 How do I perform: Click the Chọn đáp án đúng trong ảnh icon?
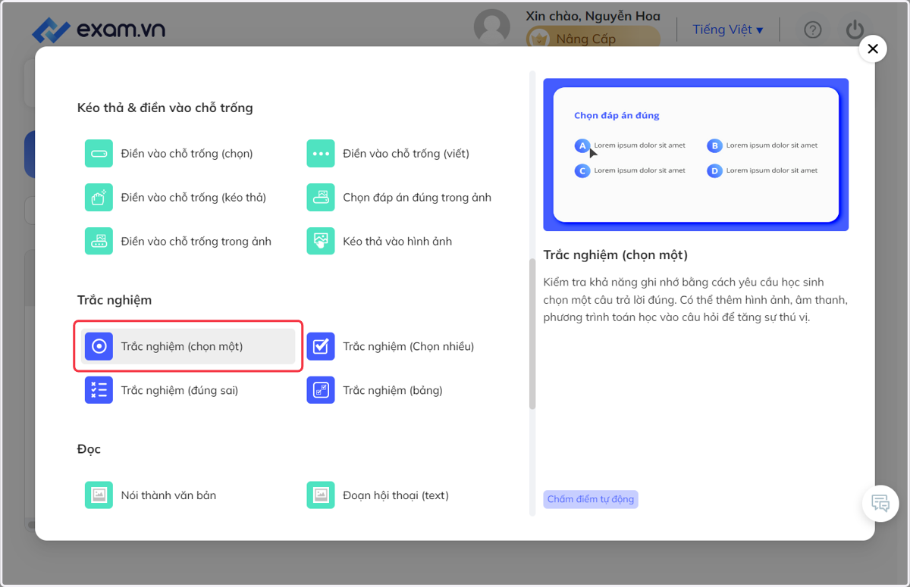[321, 198]
